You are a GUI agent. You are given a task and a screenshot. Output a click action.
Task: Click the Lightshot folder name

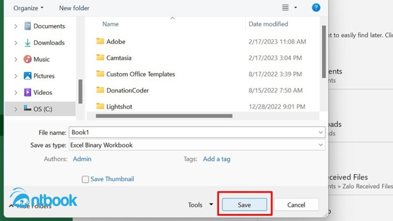tap(119, 107)
